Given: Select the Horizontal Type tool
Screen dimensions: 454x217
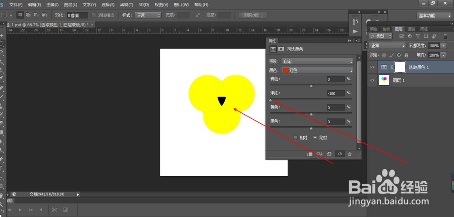Looking at the screenshot, I should click(2, 168).
